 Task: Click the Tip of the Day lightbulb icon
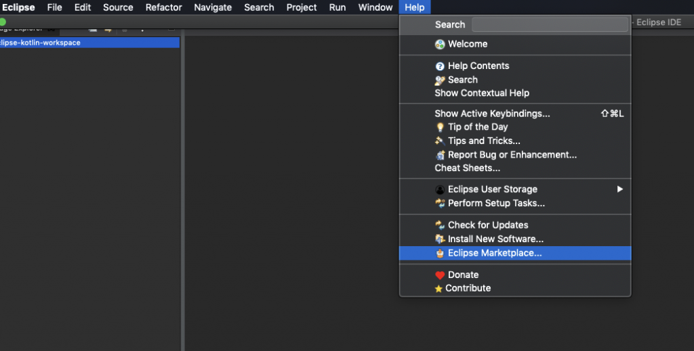tap(440, 127)
